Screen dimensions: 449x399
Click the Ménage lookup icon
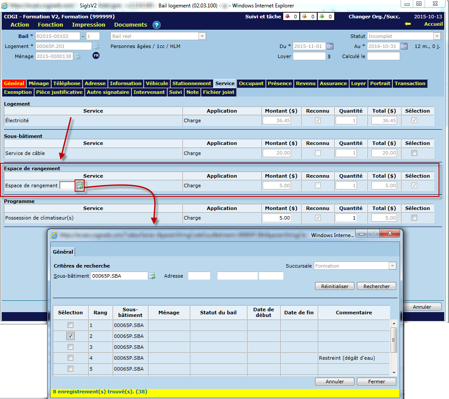77,56
